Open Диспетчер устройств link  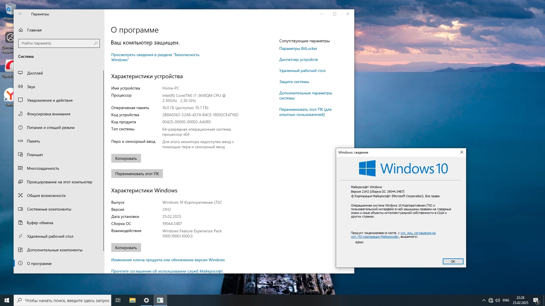pos(298,59)
